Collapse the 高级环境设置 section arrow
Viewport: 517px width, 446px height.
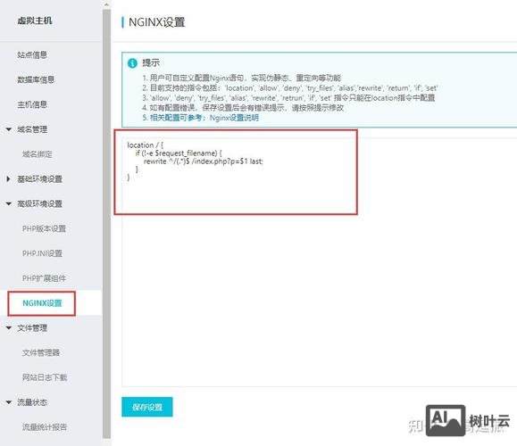point(9,204)
